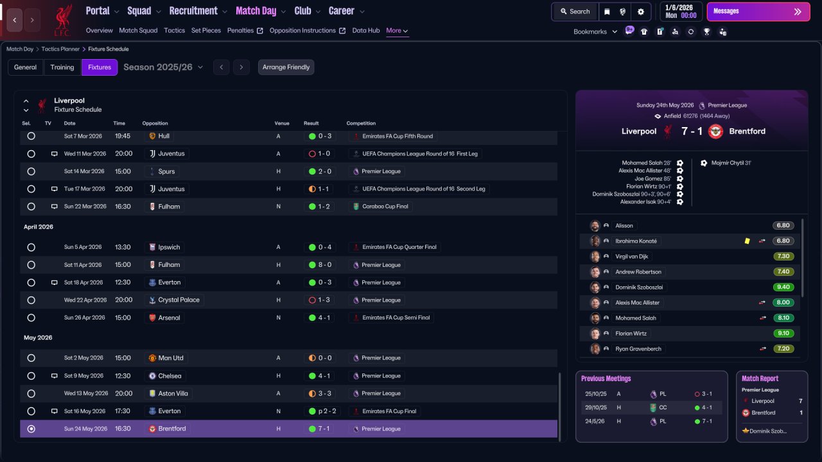Click the TV icon on Juventus 11 Mar row

point(55,154)
